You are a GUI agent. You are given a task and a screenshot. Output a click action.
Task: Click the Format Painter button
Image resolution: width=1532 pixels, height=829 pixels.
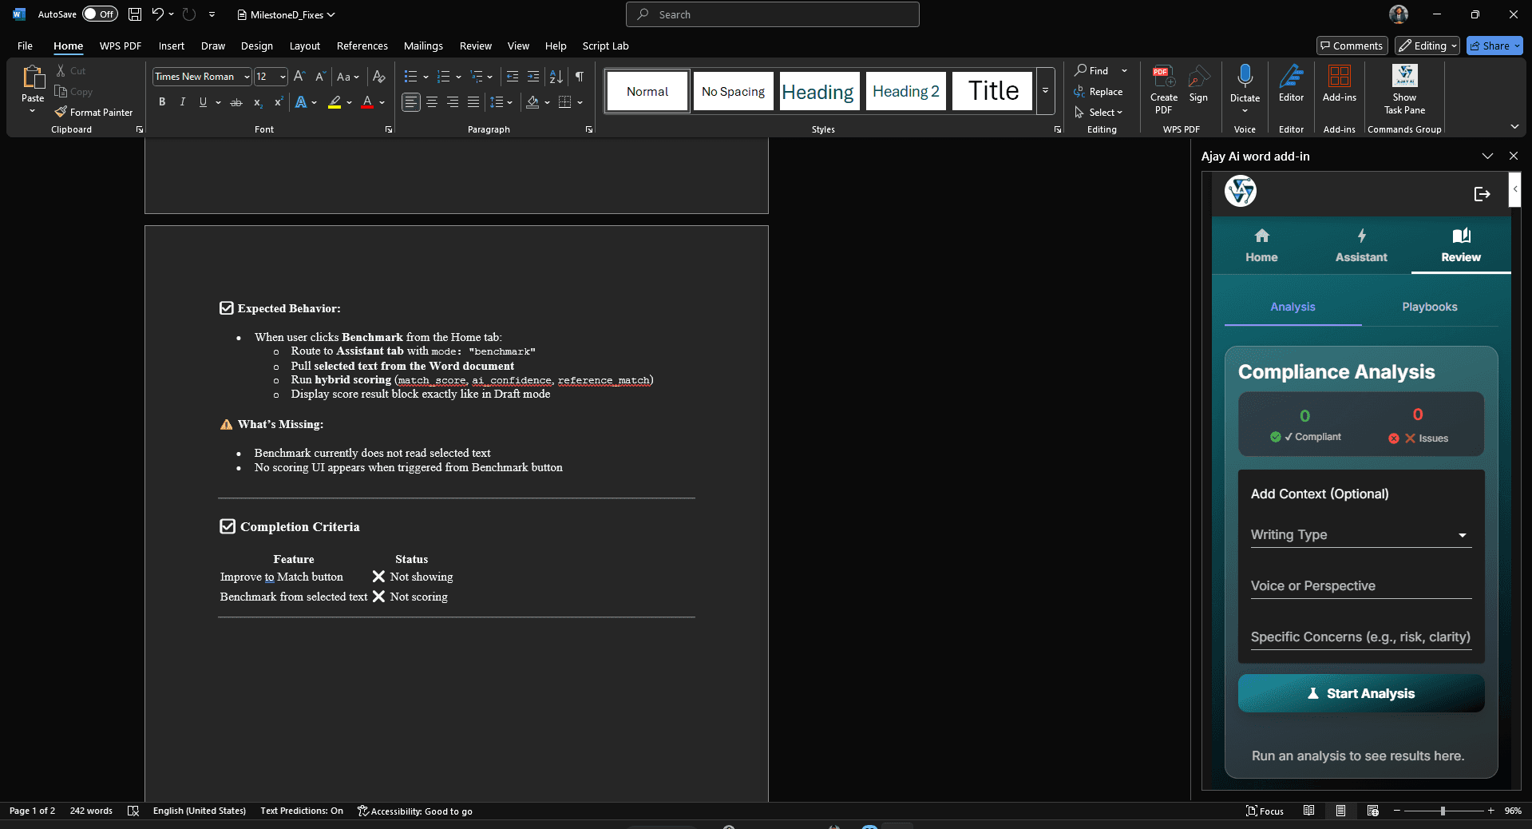(x=94, y=113)
